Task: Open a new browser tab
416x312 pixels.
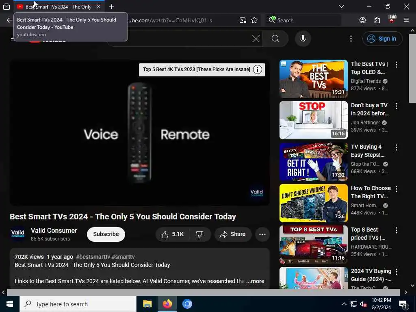Action: pos(111,7)
